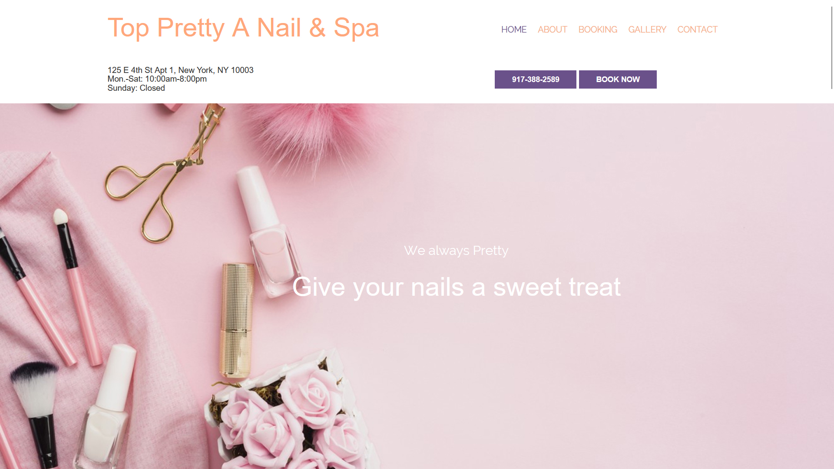Click the BOOK NOW button
Viewport: 834px width, 469px height.
618,79
